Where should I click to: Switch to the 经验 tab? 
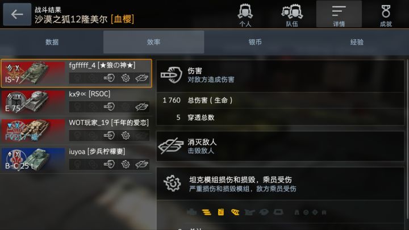[357, 42]
